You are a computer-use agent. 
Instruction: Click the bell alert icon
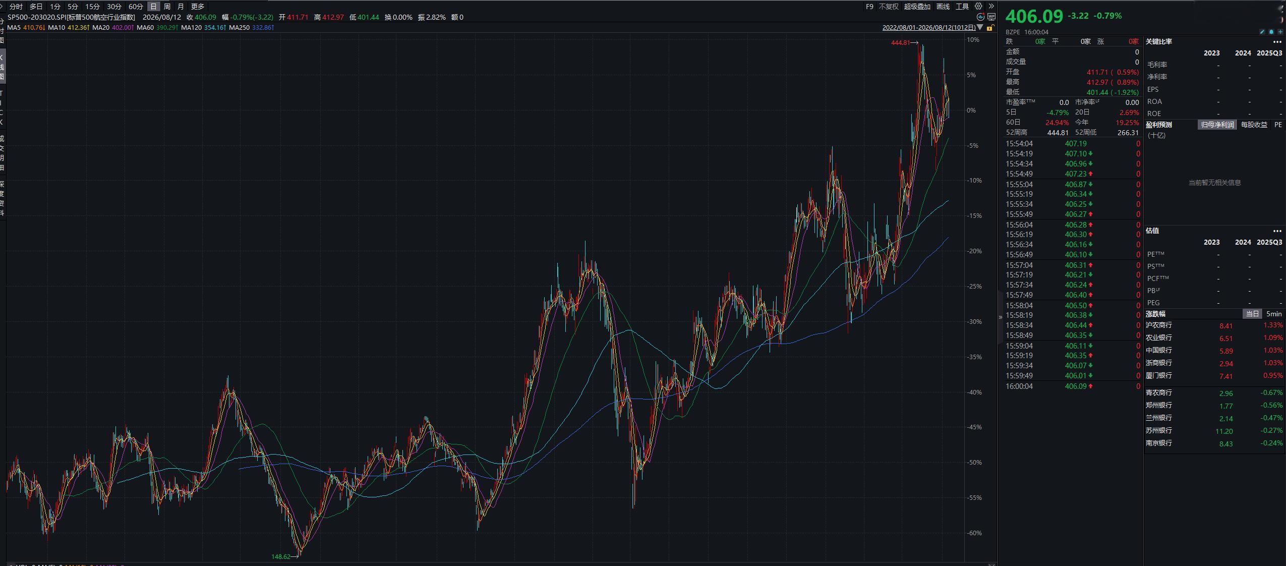[1271, 32]
